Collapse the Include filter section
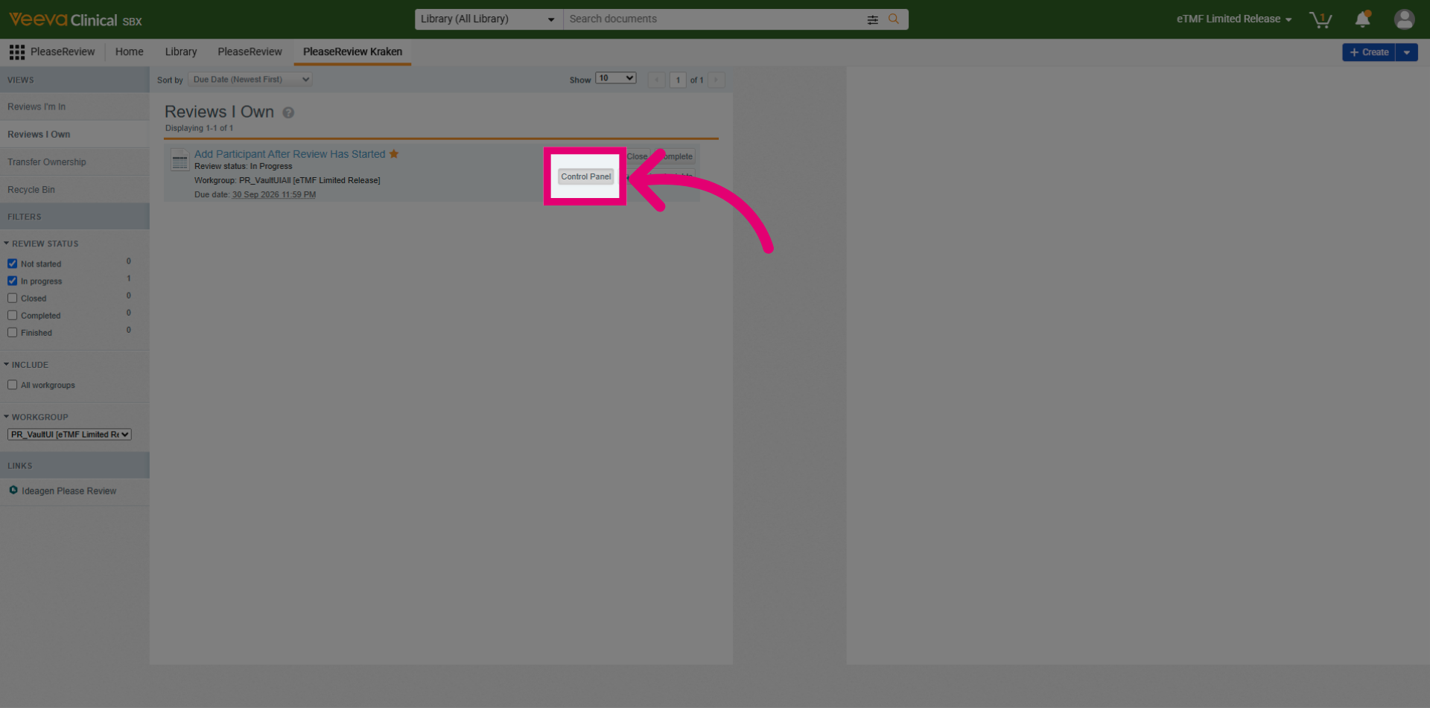1430x708 pixels. tap(26, 365)
